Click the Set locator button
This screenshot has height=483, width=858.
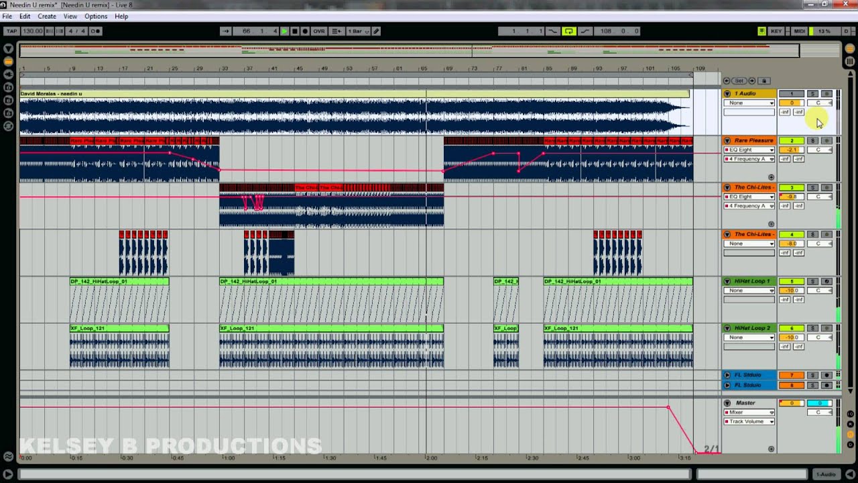pos(739,80)
